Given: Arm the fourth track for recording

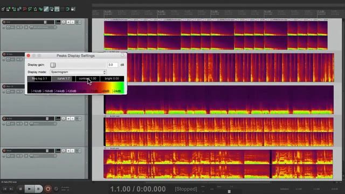Looking at the screenshot, I should 4,119.
